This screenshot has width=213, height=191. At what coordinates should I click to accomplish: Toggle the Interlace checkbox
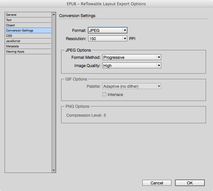click(104, 94)
